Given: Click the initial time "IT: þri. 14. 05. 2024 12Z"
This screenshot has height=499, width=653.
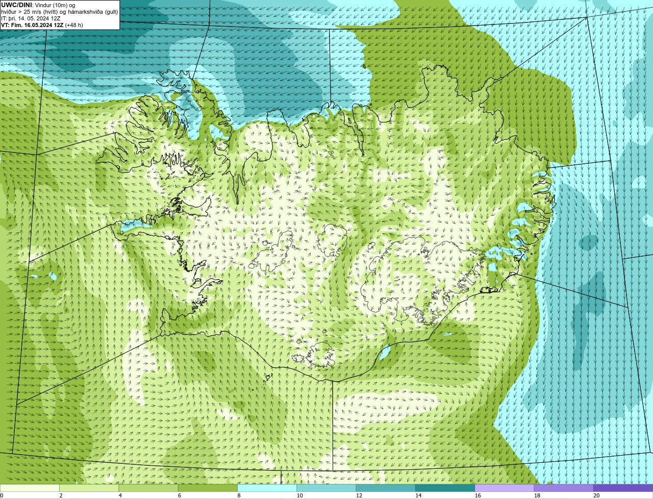Looking at the screenshot, I should [x=31, y=18].
